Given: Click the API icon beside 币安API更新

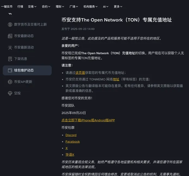Looking at the screenshot, I should click(x=10, y=82).
